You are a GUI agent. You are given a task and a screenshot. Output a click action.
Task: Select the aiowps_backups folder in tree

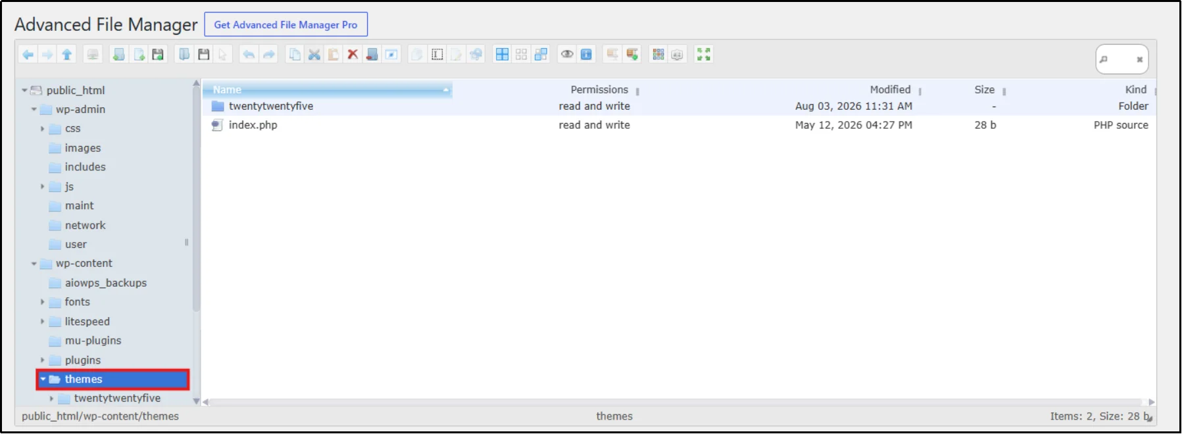click(106, 283)
